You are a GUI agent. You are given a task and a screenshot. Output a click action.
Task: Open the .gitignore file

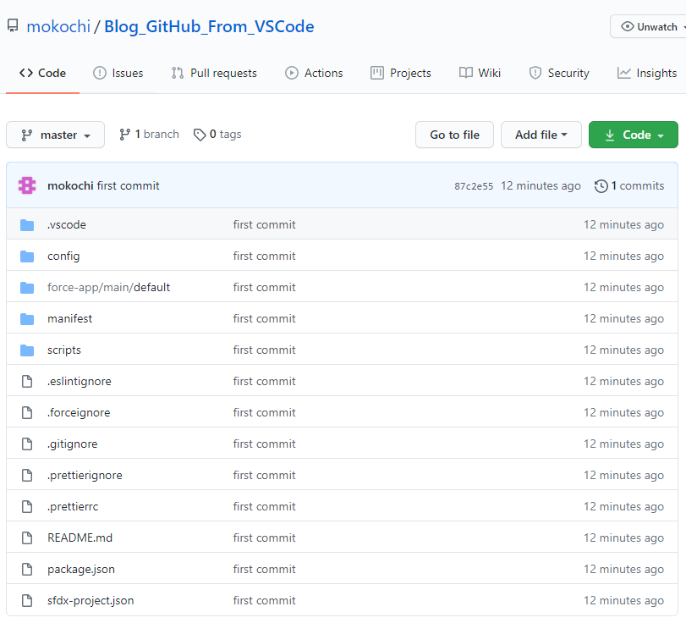point(72,444)
